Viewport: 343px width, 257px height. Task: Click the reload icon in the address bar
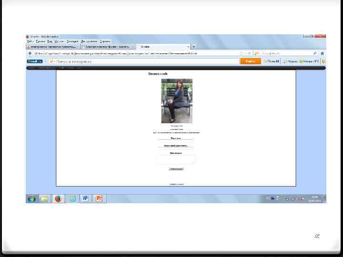tap(249, 53)
